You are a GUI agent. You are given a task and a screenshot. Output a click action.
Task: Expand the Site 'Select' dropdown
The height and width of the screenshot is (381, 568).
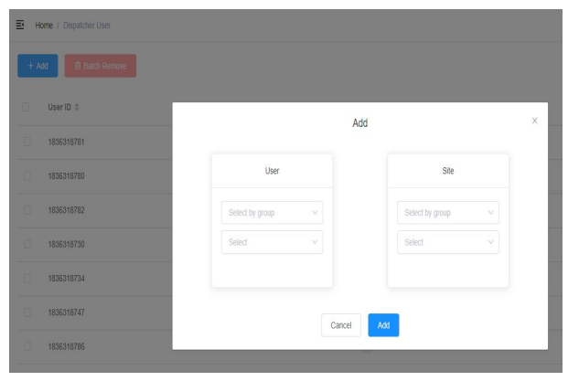click(x=447, y=242)
